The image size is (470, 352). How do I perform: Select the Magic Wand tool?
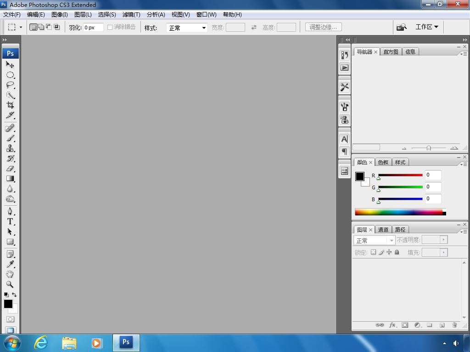[x=10, y=95]
